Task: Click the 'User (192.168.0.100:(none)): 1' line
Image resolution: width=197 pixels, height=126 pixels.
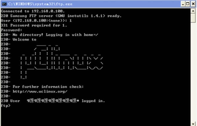Action: (x=36, y=21)
